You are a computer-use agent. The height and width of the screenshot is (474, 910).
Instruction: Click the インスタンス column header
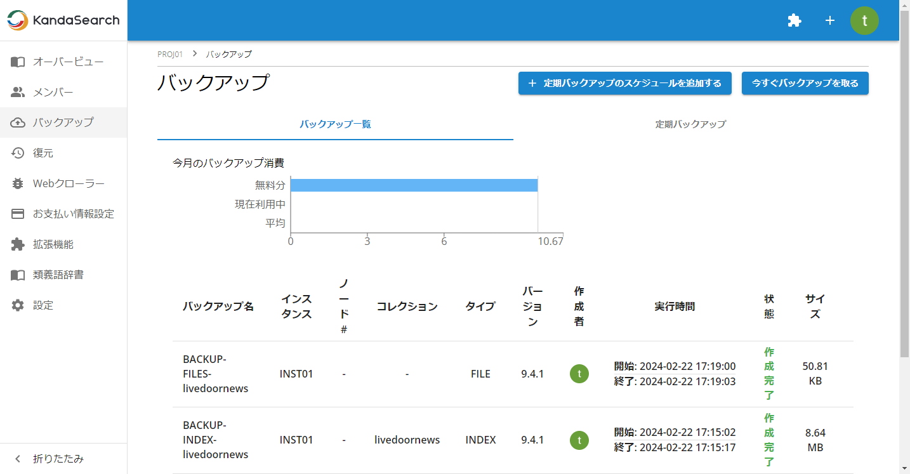[x=296, y=306]
